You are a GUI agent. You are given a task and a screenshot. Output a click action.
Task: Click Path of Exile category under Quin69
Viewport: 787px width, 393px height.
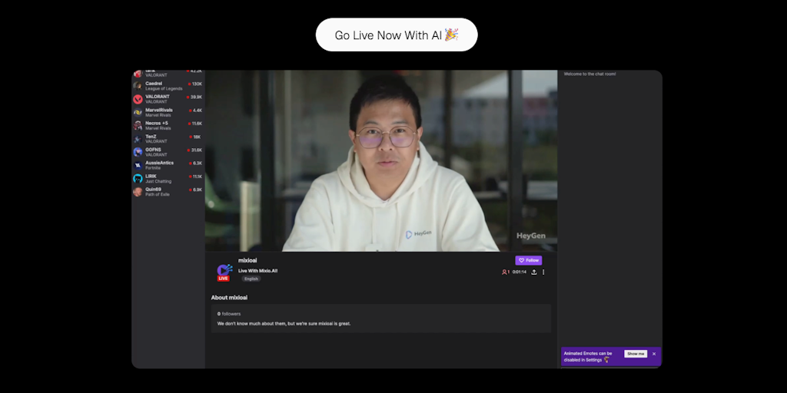click(x=158, y=194)
